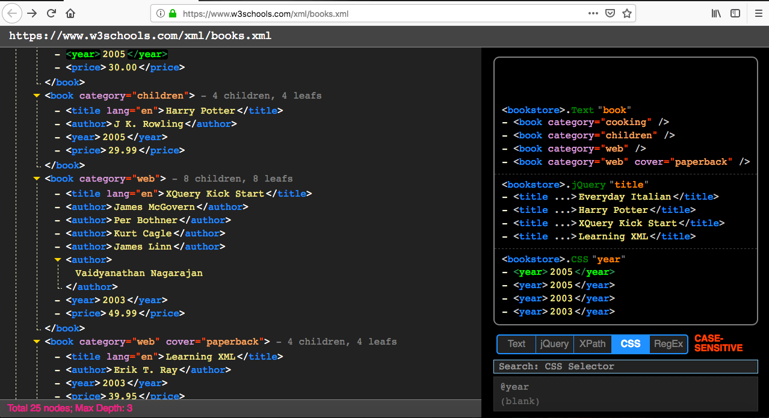Save page to Pocket icon
The height and width of the screenshot is (418, 769).
point(610,13)
